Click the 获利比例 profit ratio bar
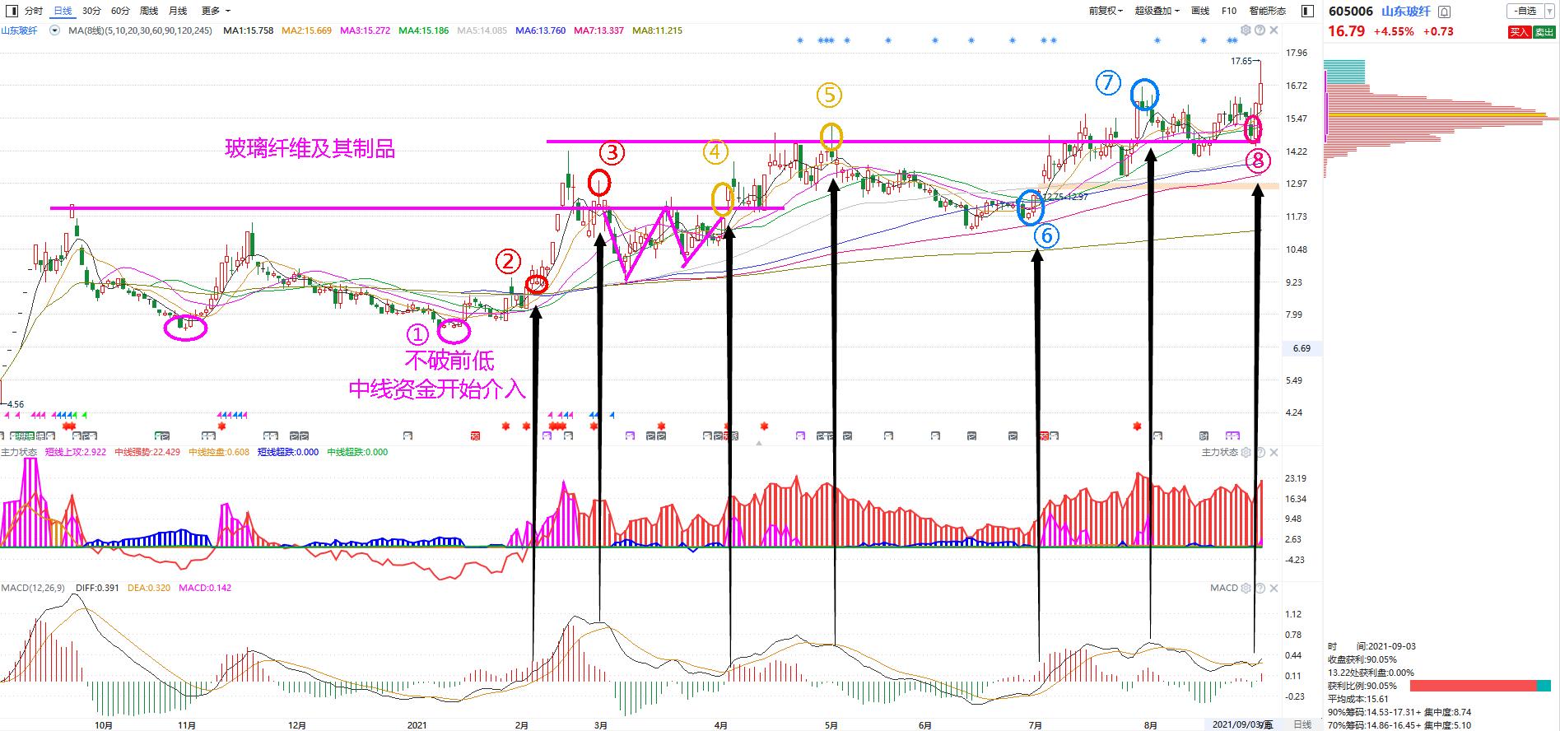1560x731 pixels. tap(1481, 686)
